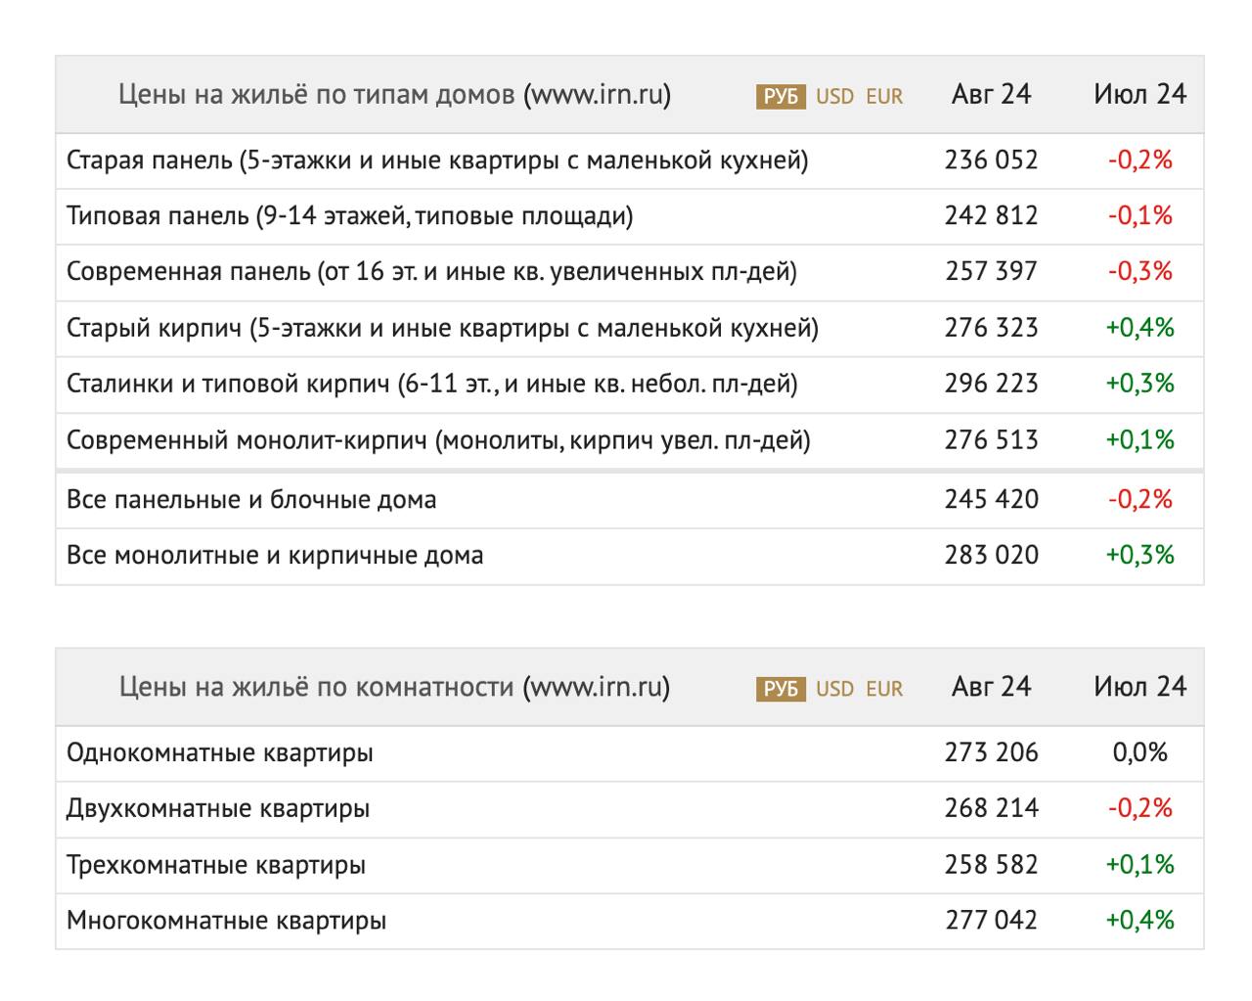Select РУБ currency in room count table
1252x1001 pixels.
780,689
